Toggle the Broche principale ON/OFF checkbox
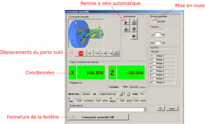This screenshot has width=205, height=124. pyautogui.click(x=154, y=21)
